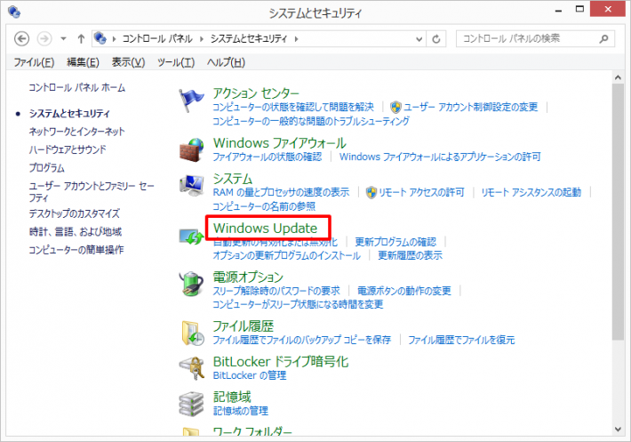Click ファイアウォールの状態の確認 link
Viewport: 631px width, 442px height.
[x=268, y=157]
